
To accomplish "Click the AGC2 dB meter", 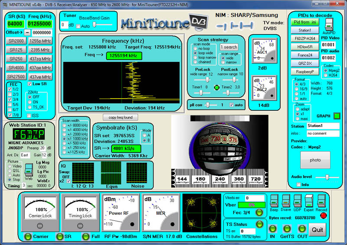I will pos(265,88).
